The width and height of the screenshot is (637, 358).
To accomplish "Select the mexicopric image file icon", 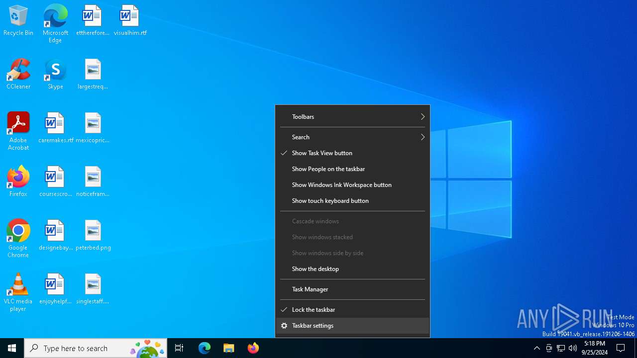I will tap(93, 128).
